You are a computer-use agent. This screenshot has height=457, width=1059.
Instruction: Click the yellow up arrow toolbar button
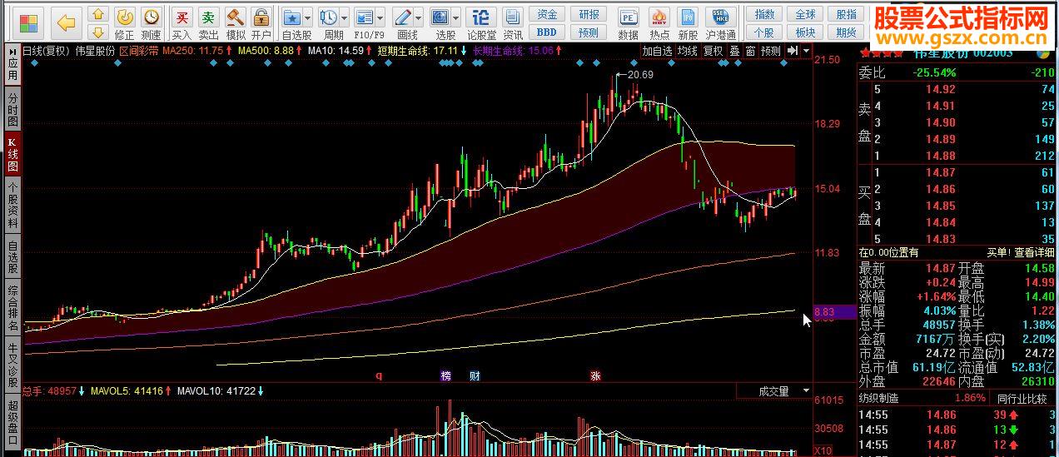(98, 14)
